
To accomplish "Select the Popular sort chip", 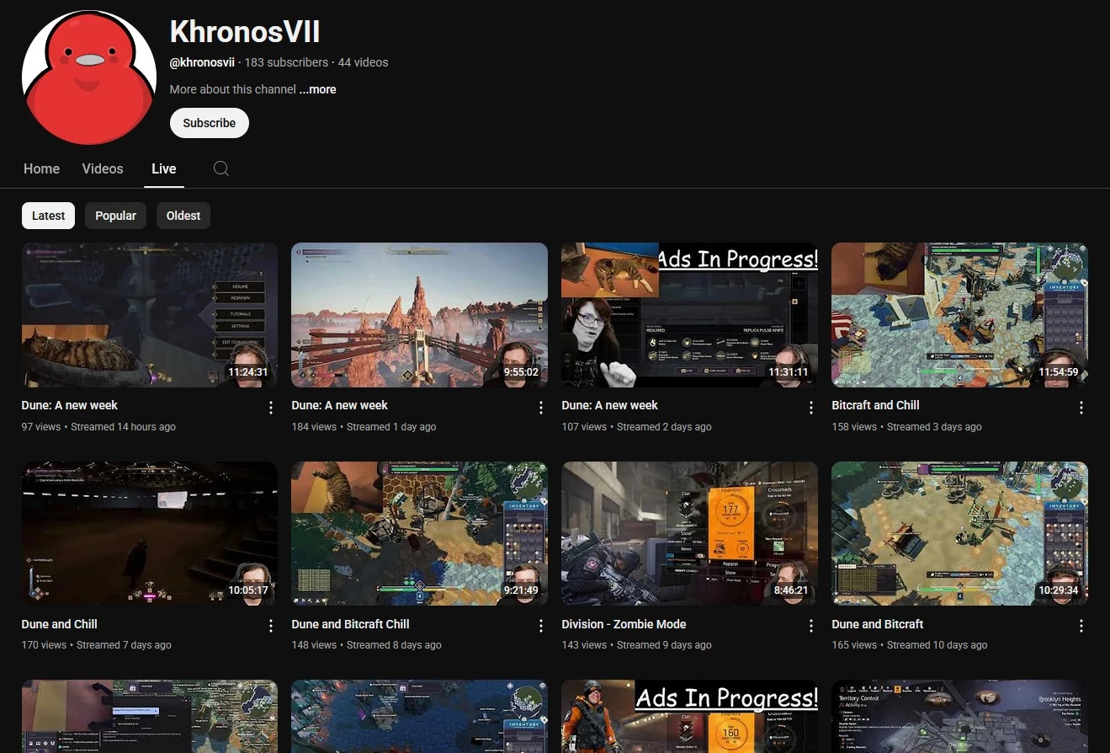I will point(115,216).
